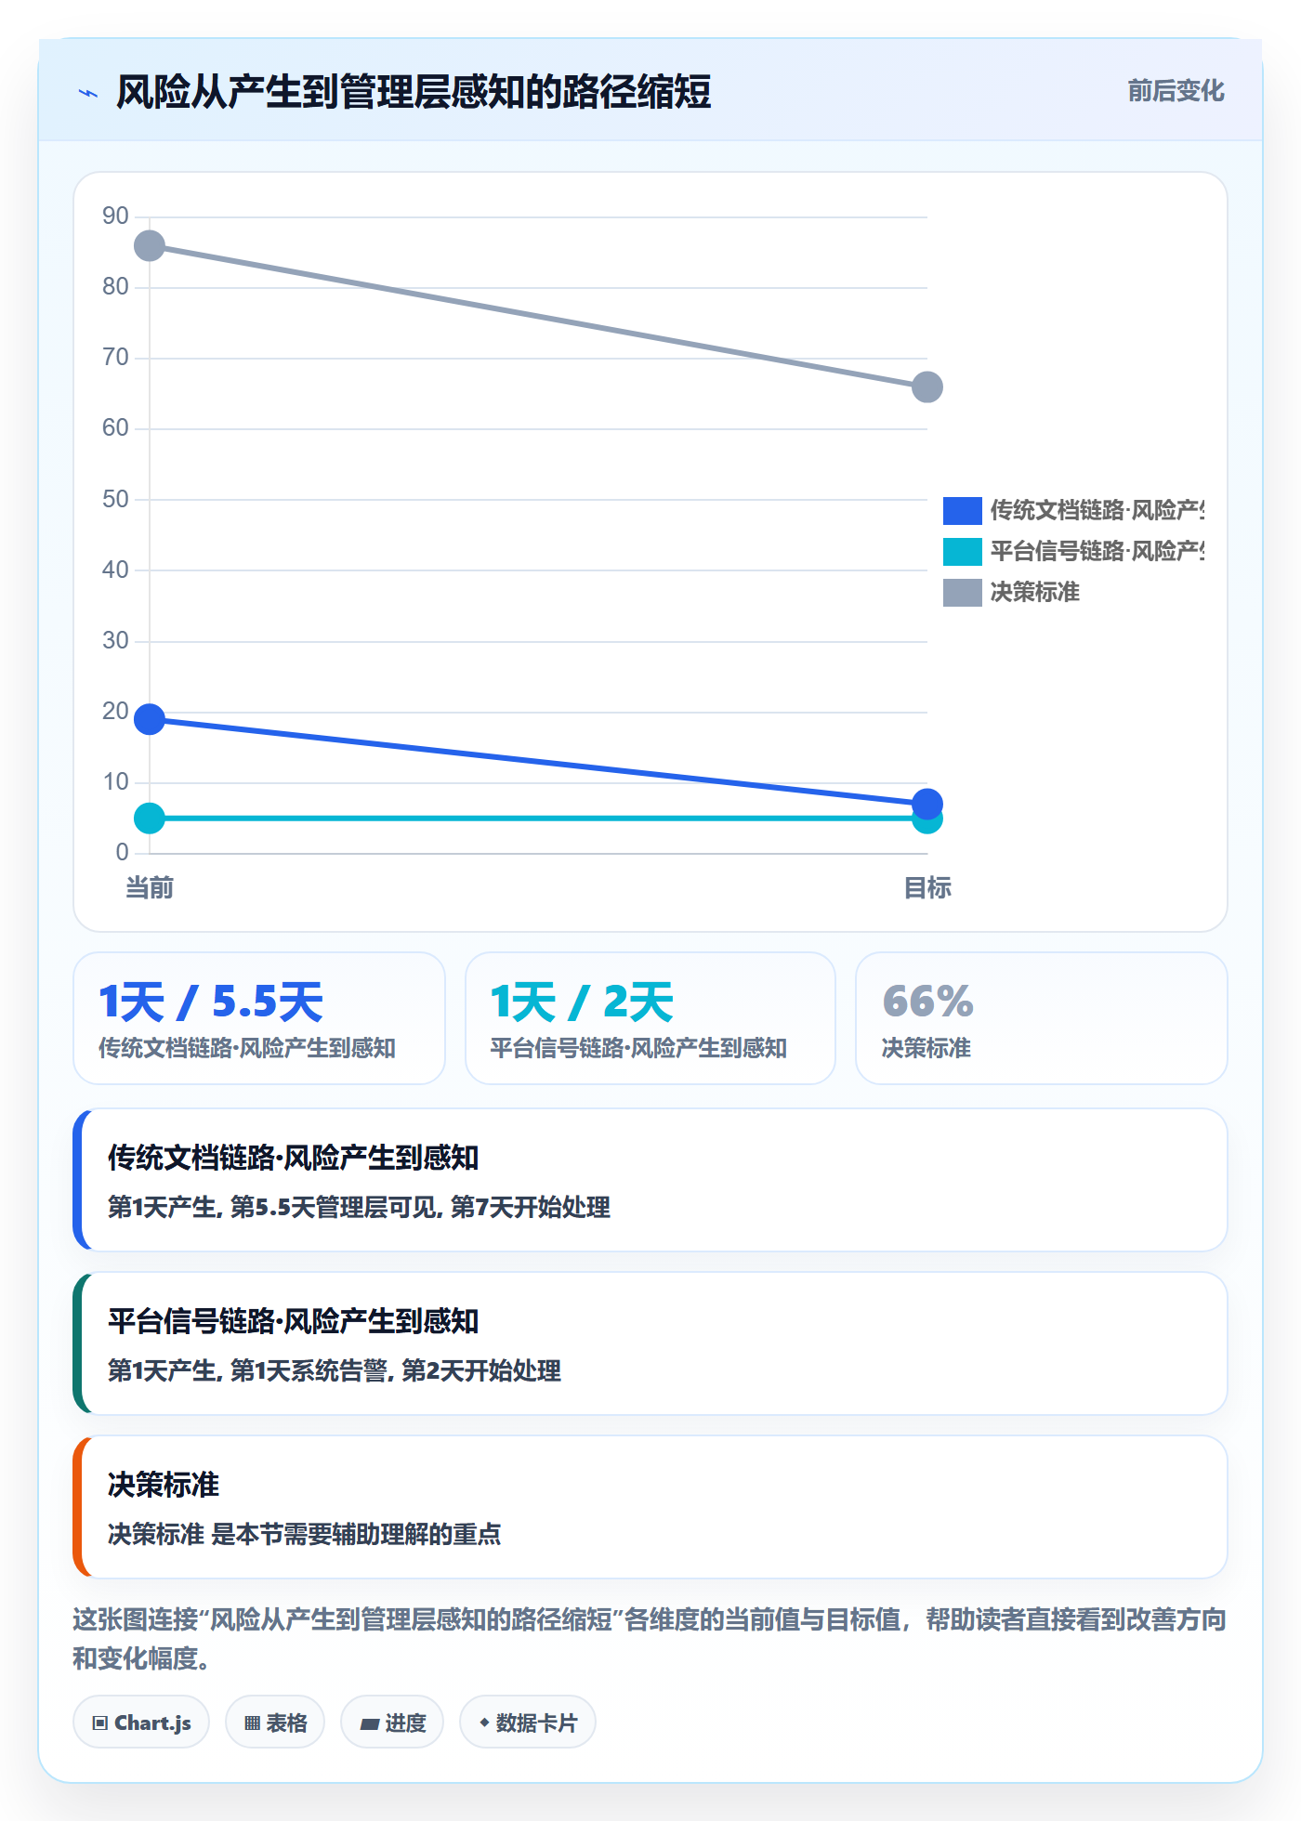Click the 目标 x-axis label
The height and width of the screenshot is (1821, 1301).
tap(927, 888)
